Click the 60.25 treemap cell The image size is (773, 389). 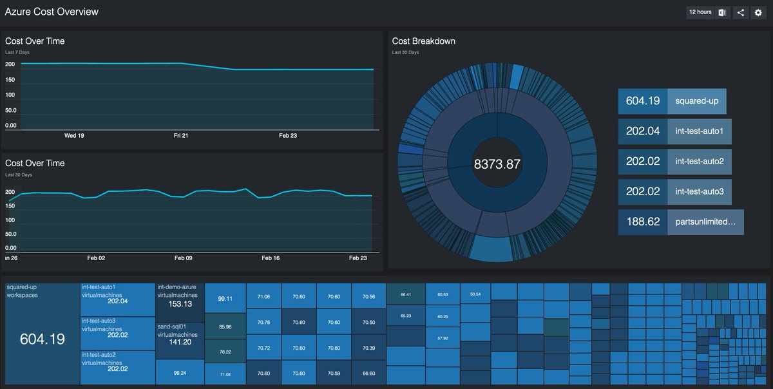point(443,316)
